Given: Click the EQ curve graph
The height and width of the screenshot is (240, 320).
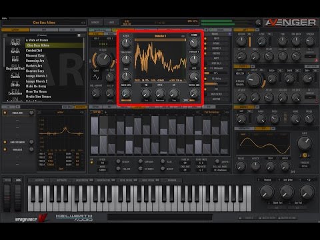Looking at the screenshot, I should 61,133.
